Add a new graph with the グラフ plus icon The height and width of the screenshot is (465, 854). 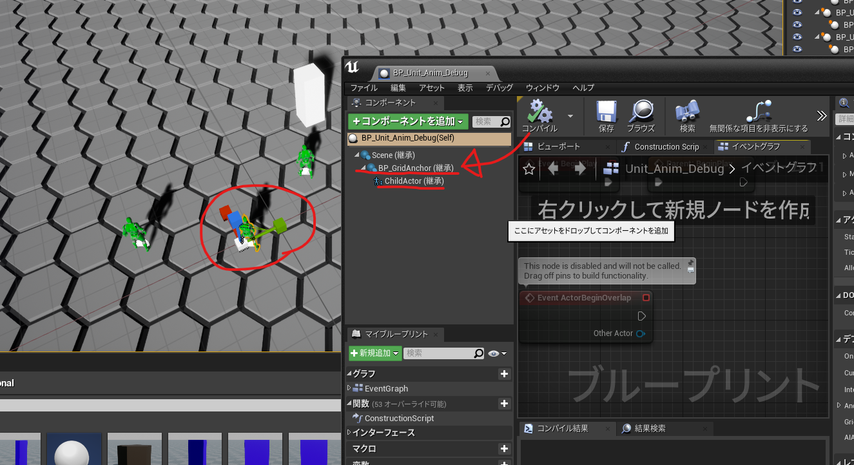504,373
